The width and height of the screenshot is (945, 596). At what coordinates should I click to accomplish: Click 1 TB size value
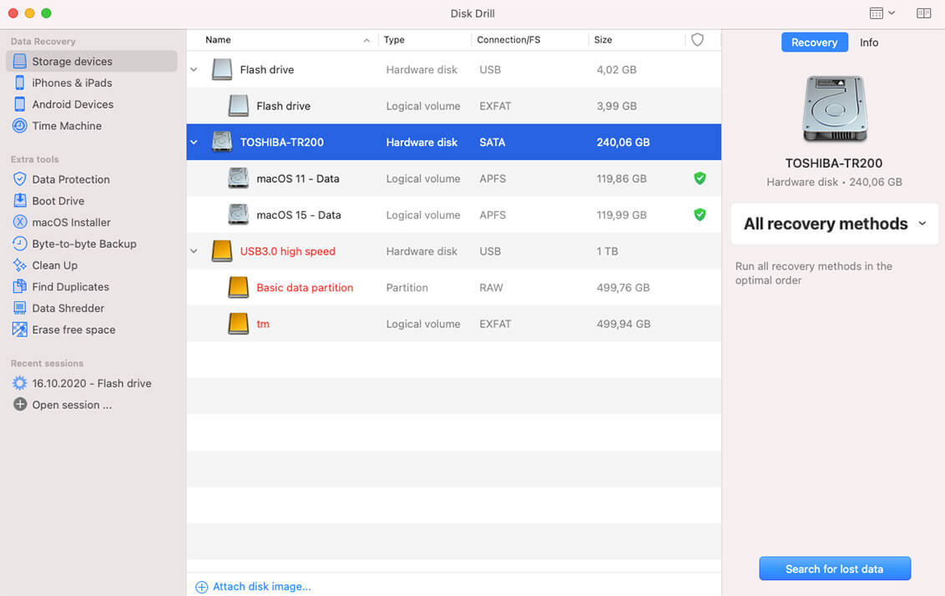(x=607, y=251)
